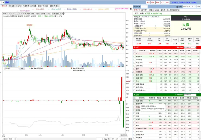Screen dimensions: 201x140
Task: Open the 關鍵券商 dropdown in 賣方15 header
Action: pyautogui.click(x=190, y=95)
